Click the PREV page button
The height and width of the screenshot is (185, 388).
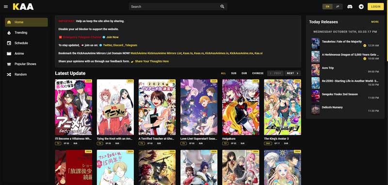point(275,73)
